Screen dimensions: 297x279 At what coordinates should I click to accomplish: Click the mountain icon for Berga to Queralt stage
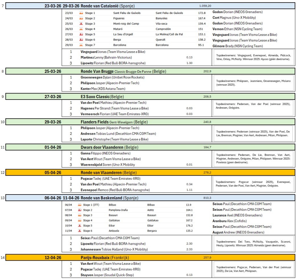pos(81,40)
